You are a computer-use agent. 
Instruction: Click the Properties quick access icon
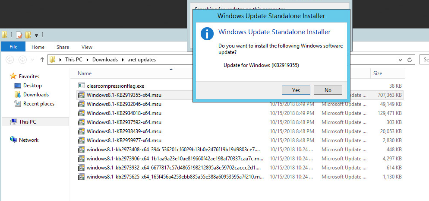point(19,35)
